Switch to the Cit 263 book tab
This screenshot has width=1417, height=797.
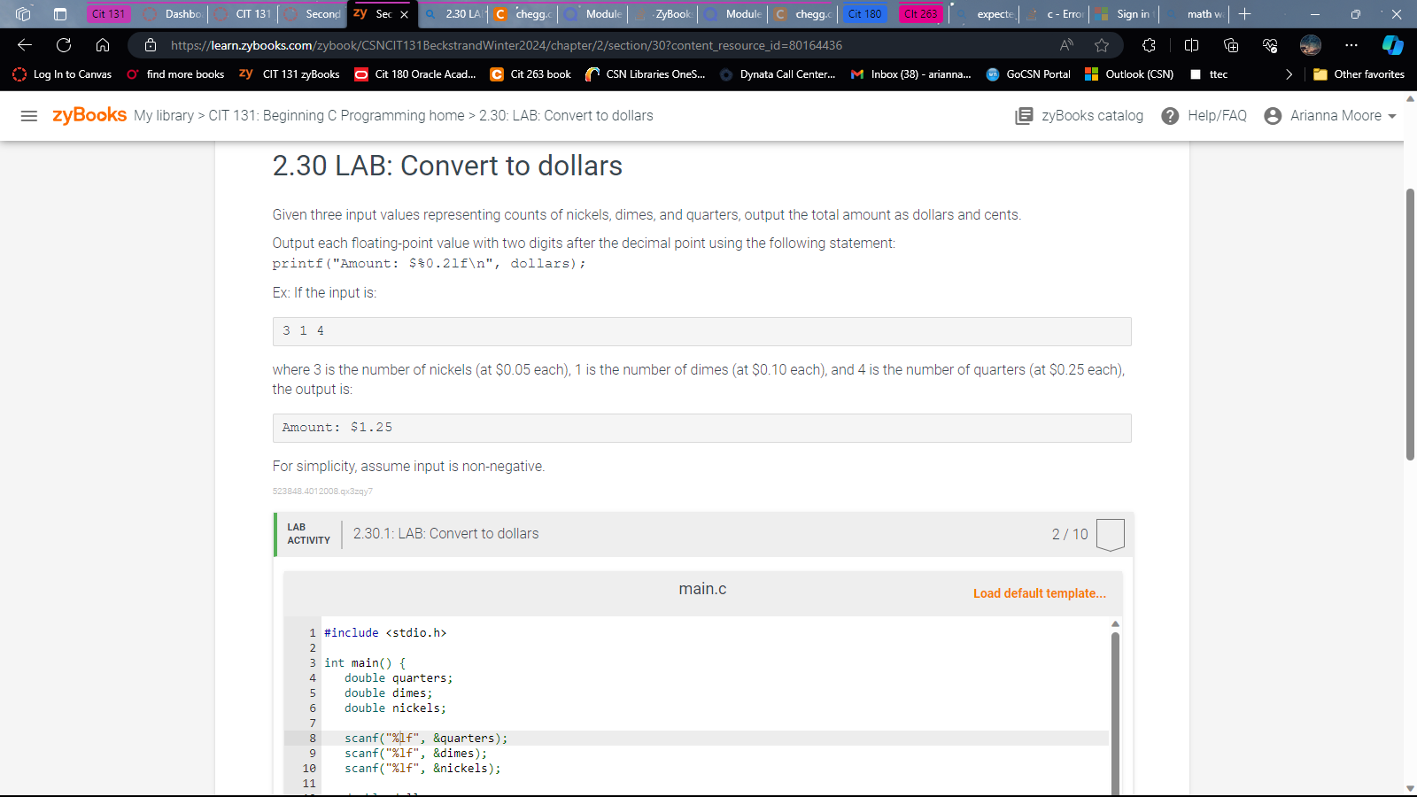click(920, 13)
